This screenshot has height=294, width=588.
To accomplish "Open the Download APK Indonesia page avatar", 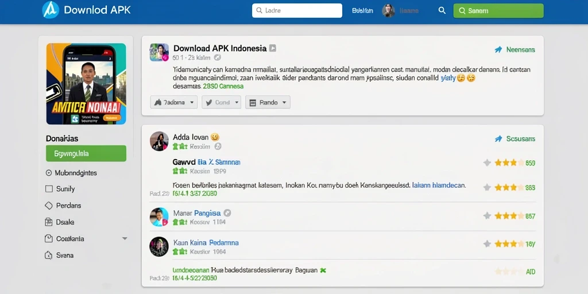I will tap(159, 52).
